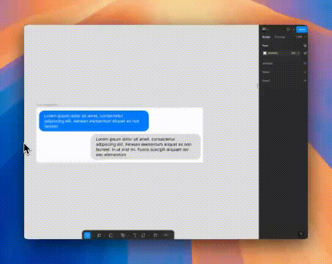Select the Comment tool
This screenshot has width=332, height=264.
[143, 235]
